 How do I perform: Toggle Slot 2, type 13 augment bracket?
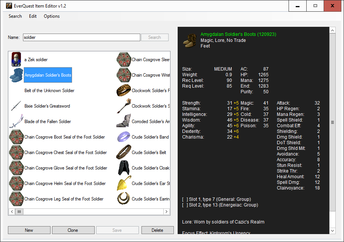[185, 205]
